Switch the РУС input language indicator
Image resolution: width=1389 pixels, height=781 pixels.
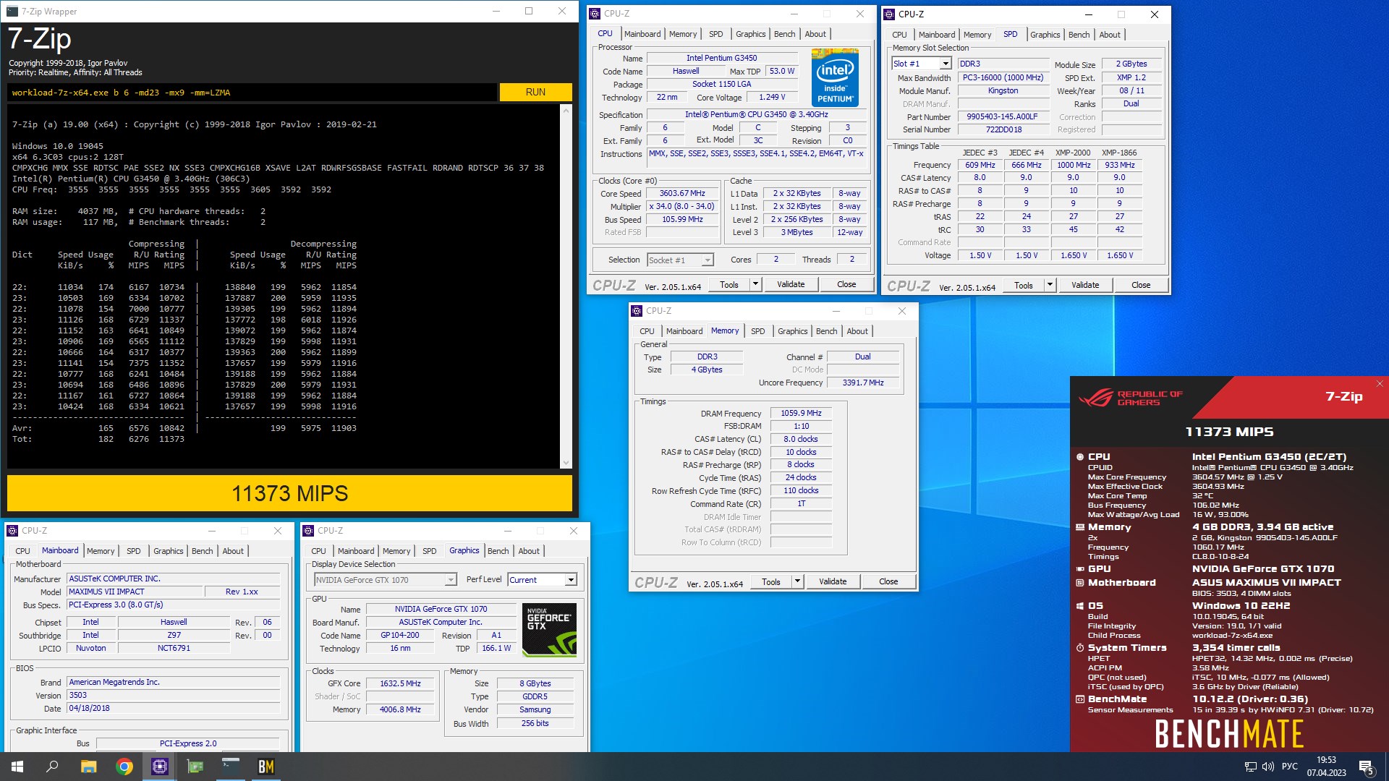pyautogui.click(x=1289, y=767)
